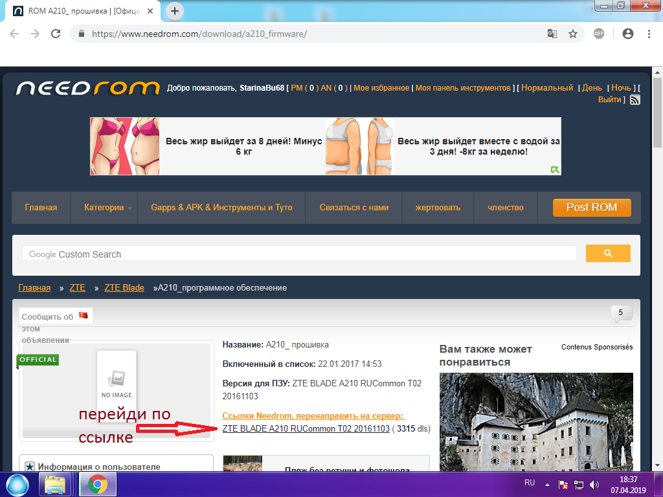Image resolution: width=663 pixels, height=497 pixels.
Task: Expand the Категории dropdown menu
Action: (x=107, y=208)
